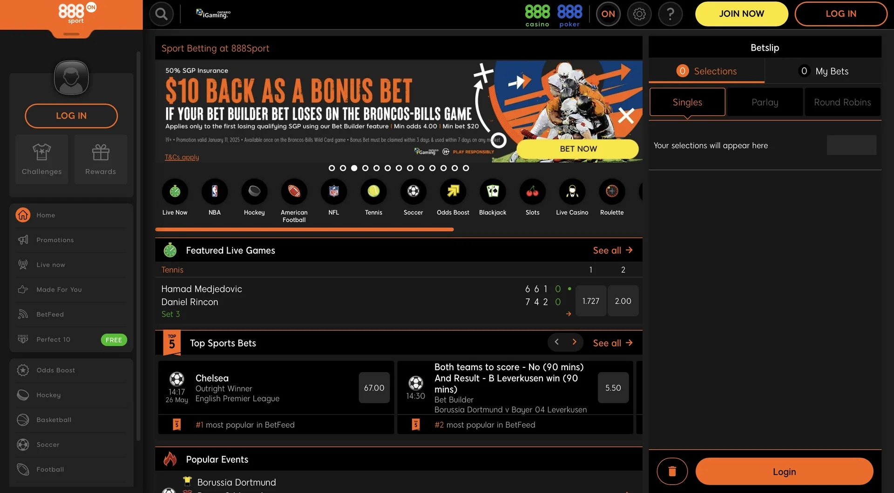Screen dimensions: 894x493
Task: Open Football in sidebar
Action: click(x=71, y=469)
